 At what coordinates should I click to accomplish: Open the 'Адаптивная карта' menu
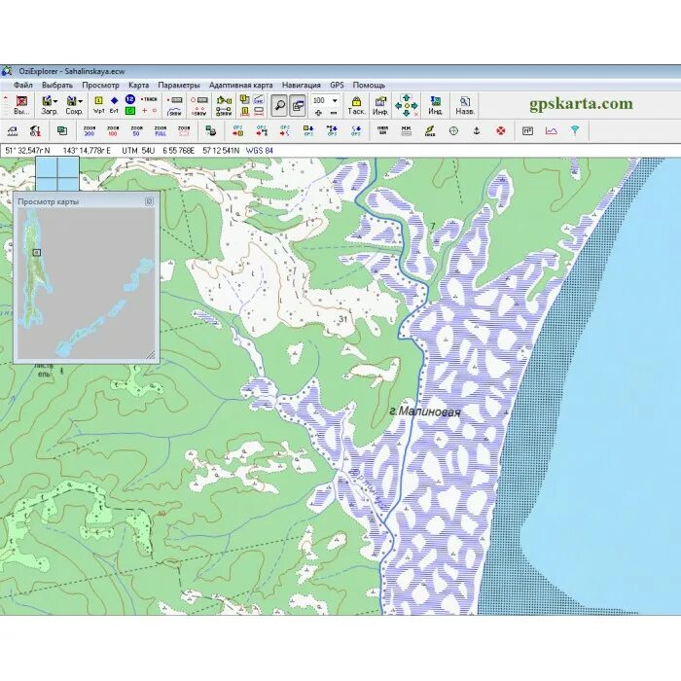click(x=240, y=86)
